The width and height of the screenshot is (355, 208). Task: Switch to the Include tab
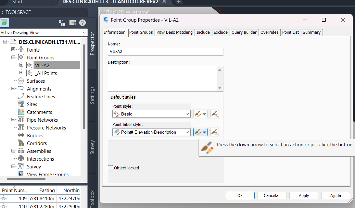203,32
